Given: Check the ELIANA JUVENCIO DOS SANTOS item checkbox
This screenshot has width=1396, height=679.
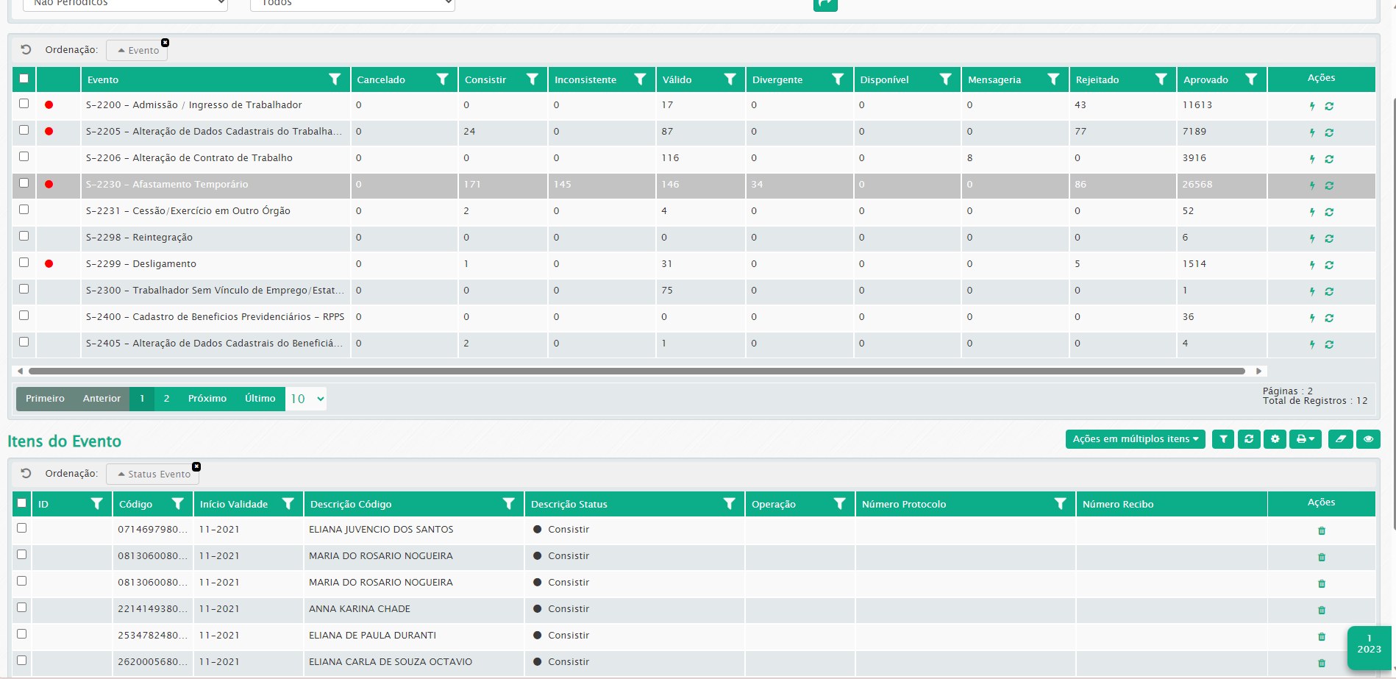Looking at the screenshot, I should pos(21,528).
